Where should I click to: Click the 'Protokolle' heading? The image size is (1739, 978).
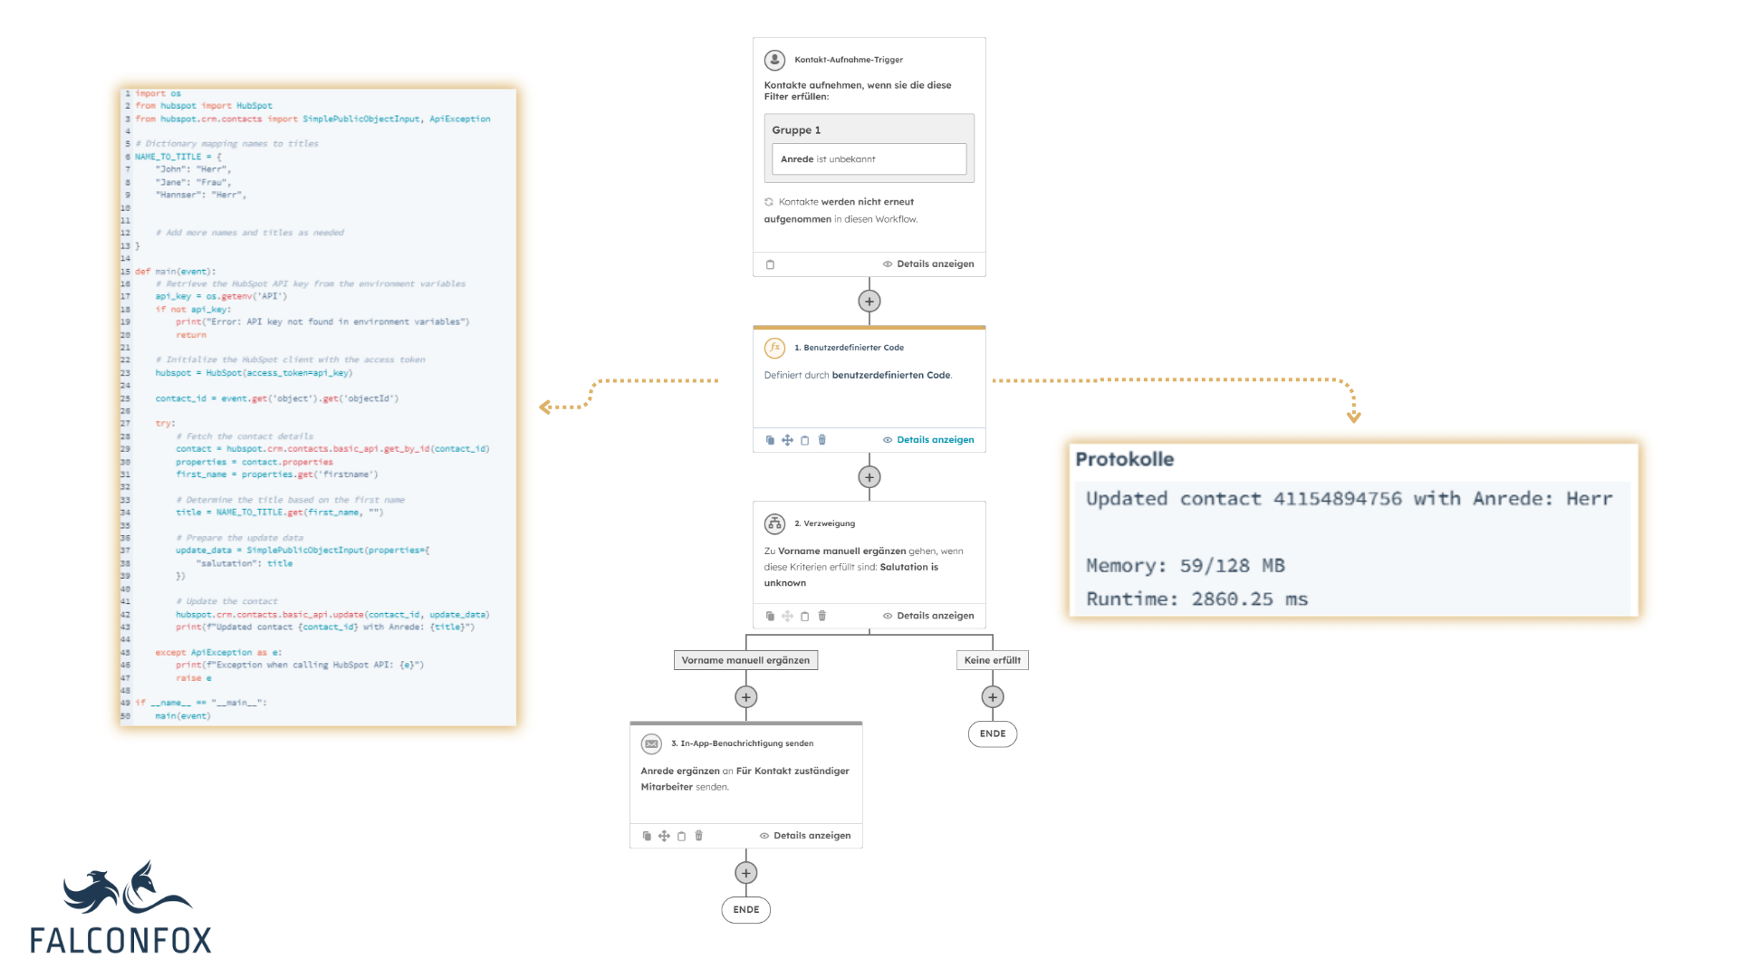(1124, 459)
